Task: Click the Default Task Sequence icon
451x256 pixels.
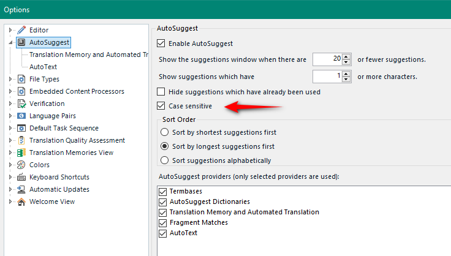Action: click(x=21, y=128)
